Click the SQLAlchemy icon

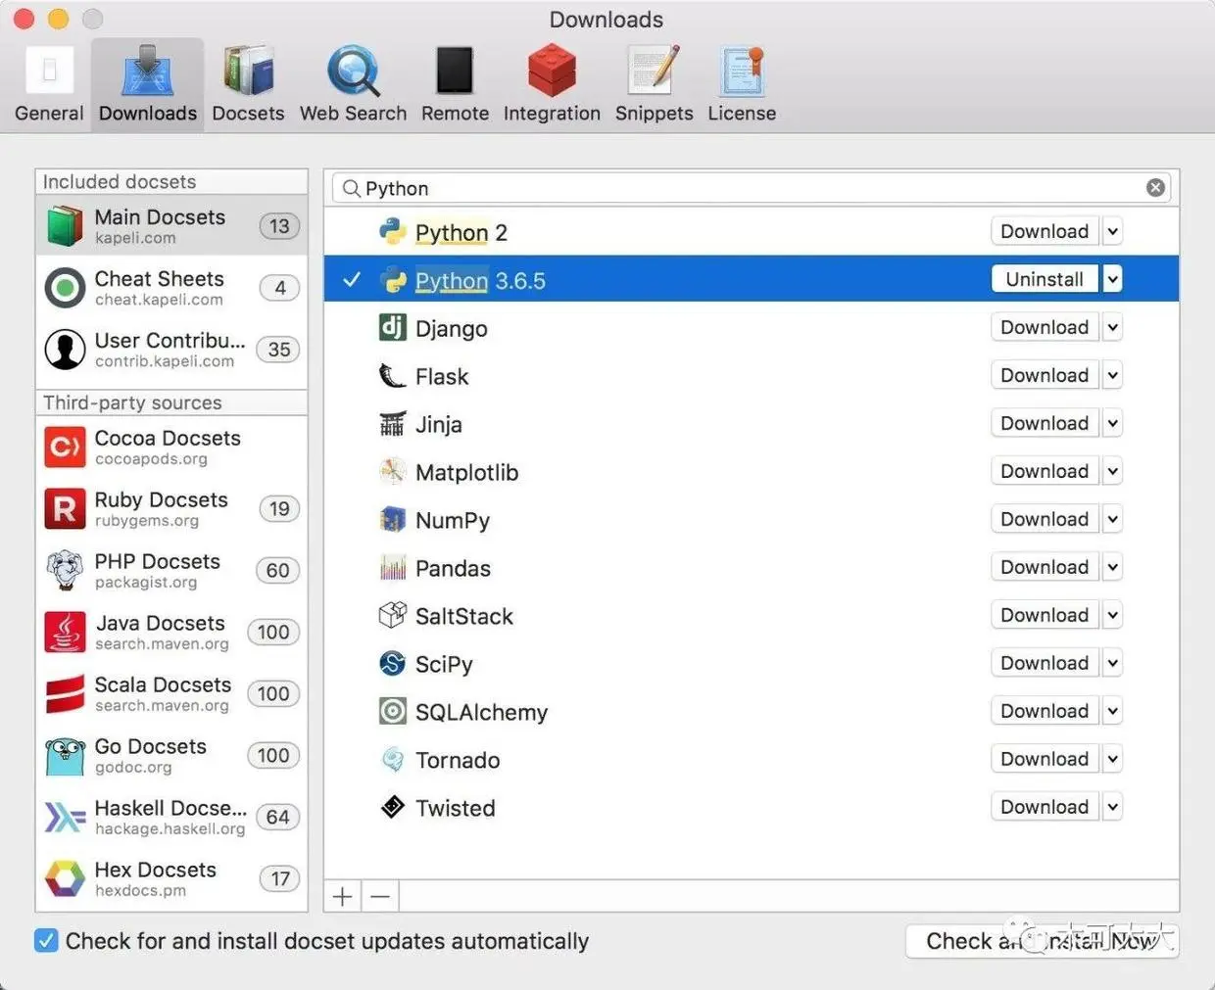pyautogui.click(x=392, y=711)
